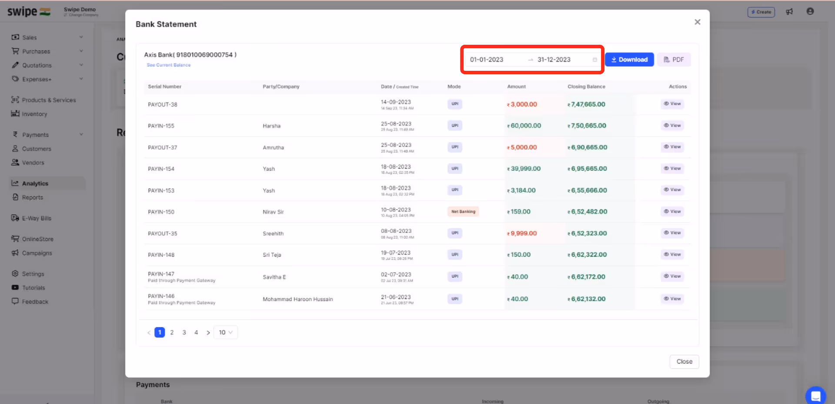
Task: Click the Reports document icon
Action: coord(15,197)
